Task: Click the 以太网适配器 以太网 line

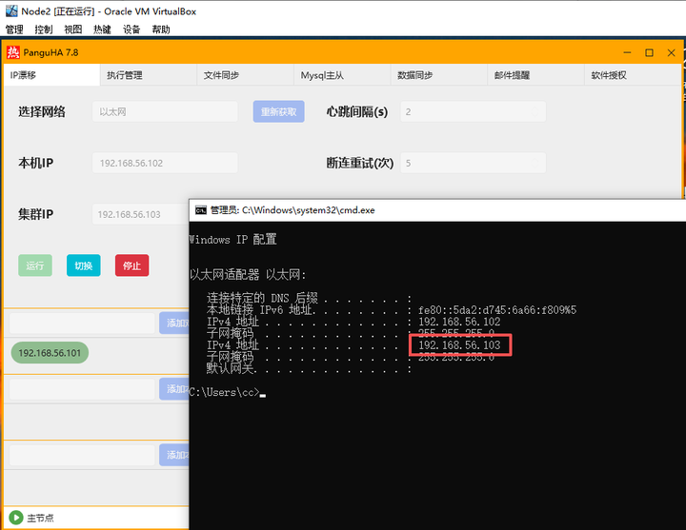Action: coord(248,275)
